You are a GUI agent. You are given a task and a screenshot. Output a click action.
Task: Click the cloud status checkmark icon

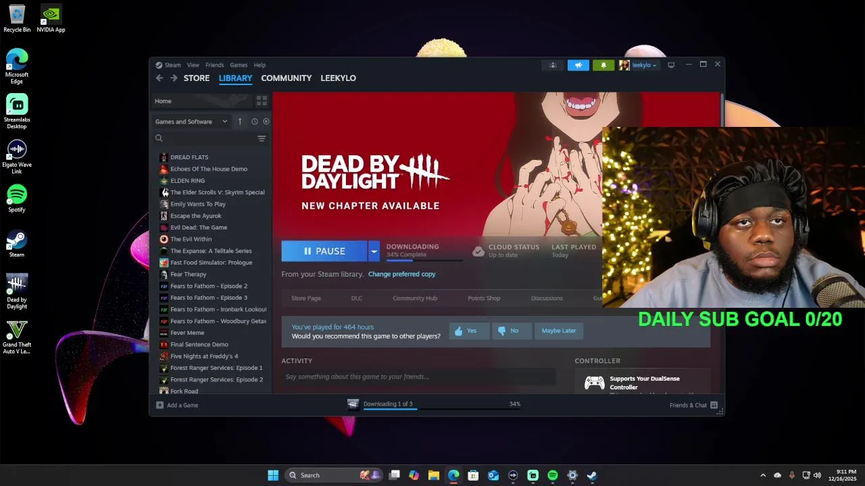[x=478, y=251]
